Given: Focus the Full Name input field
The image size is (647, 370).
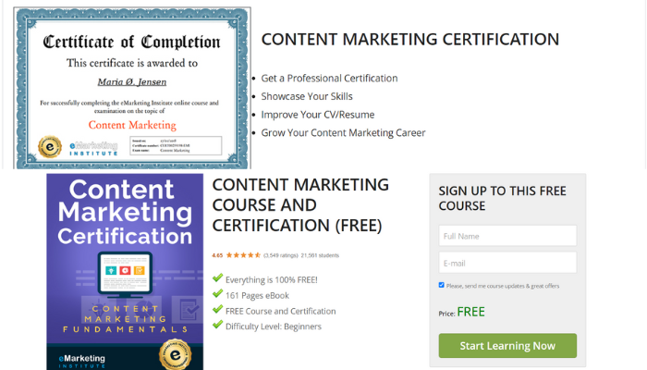Looking at the screenshot, I should 507,236.
